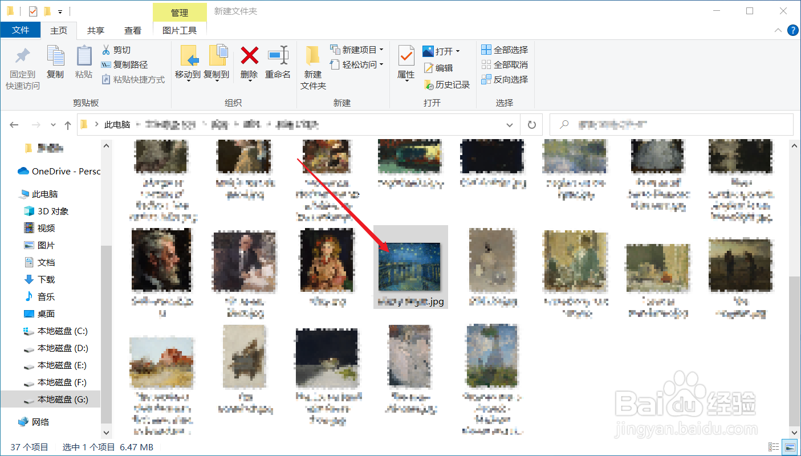Create a New folder (新建文件夹)
Screen dimensions: 801x456
313,68
